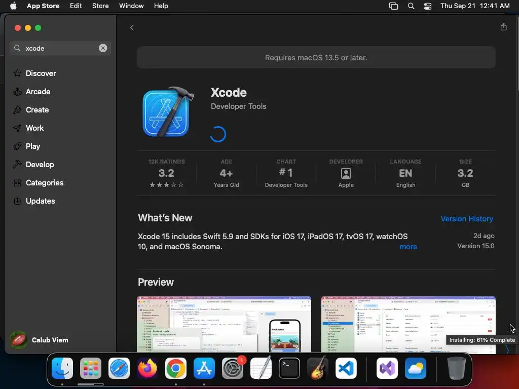Open the Calub Viem account profile
The width and height of the screenshot is (519, 389).
click(39, 340)
